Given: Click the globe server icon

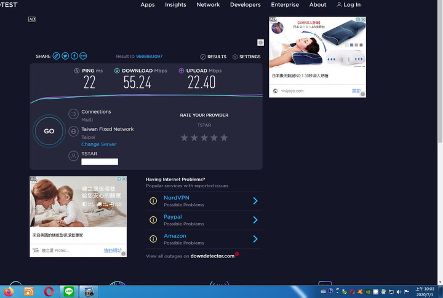Looking at the screenshot, I should click(73, 131).
